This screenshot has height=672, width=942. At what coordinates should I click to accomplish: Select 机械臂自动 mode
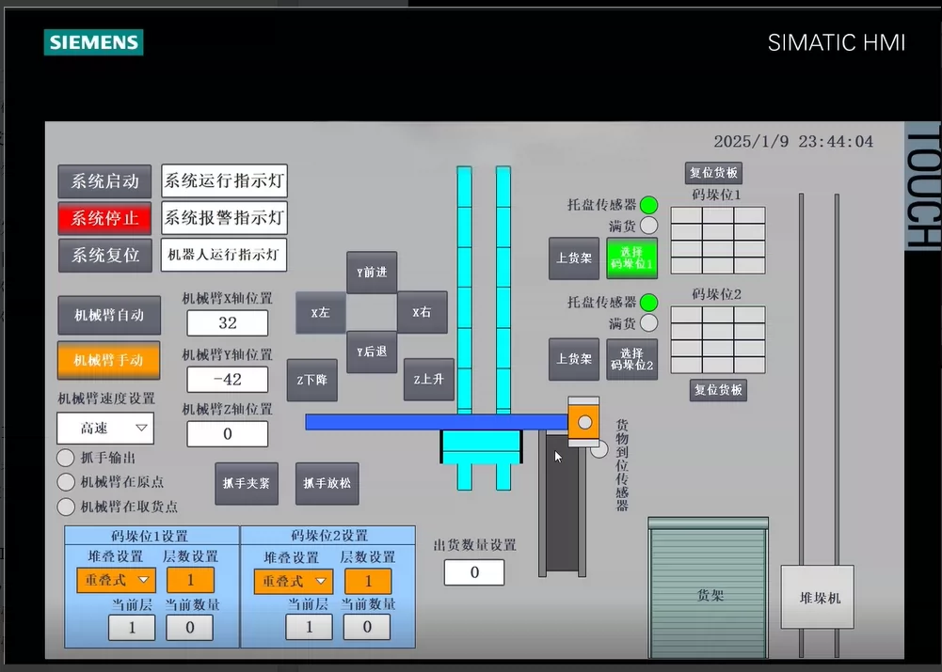point(109,315)
